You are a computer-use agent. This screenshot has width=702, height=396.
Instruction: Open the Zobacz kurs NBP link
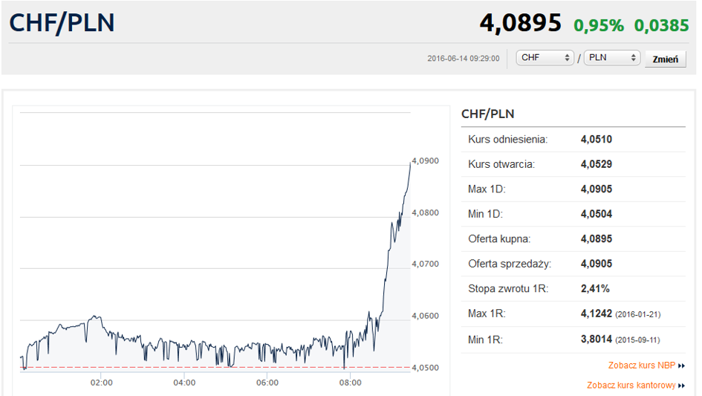642,365
